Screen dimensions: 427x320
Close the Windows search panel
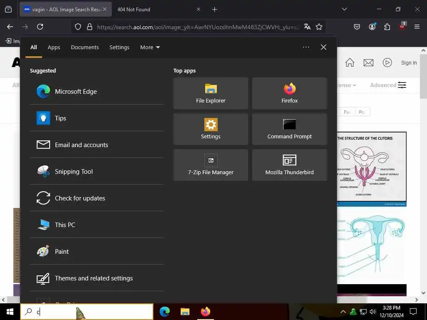324,47
